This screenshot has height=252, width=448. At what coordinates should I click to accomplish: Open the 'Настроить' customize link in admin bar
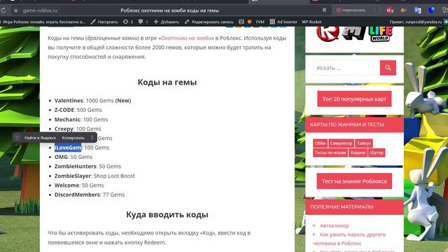tap(104, 22)
